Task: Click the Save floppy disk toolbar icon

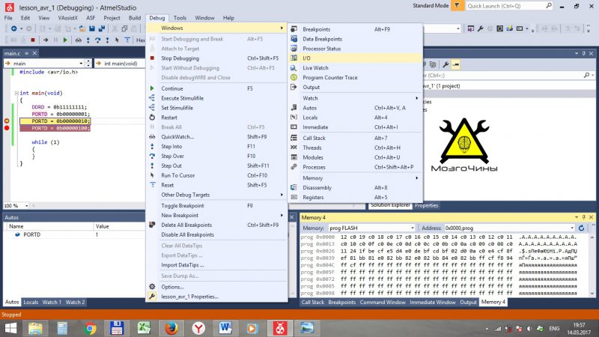Action: [x=92, y=28]
